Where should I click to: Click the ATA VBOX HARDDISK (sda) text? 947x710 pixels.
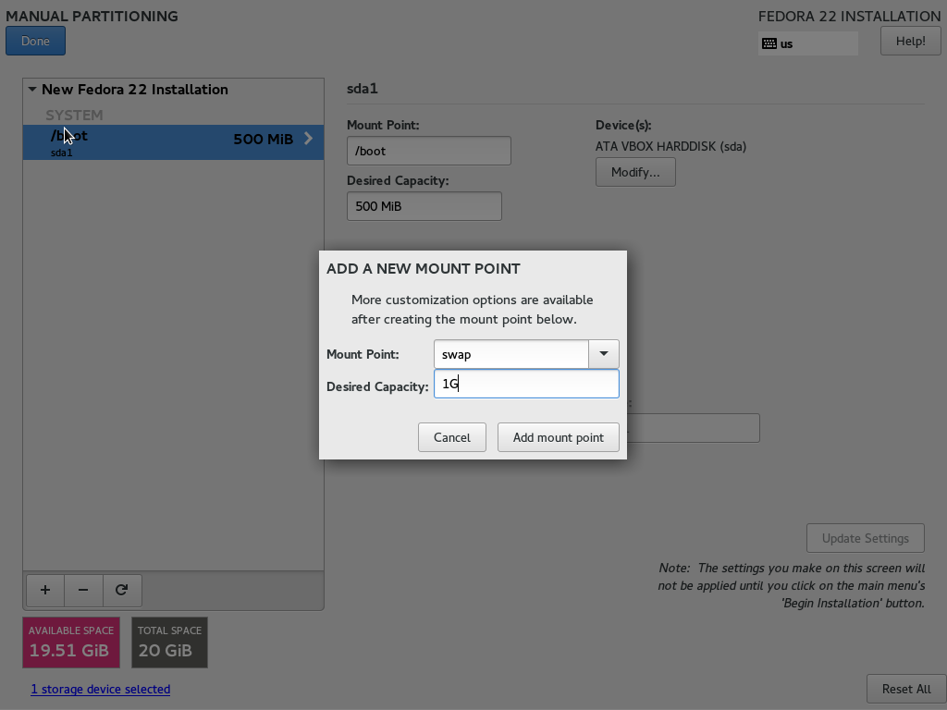[670, 147]
